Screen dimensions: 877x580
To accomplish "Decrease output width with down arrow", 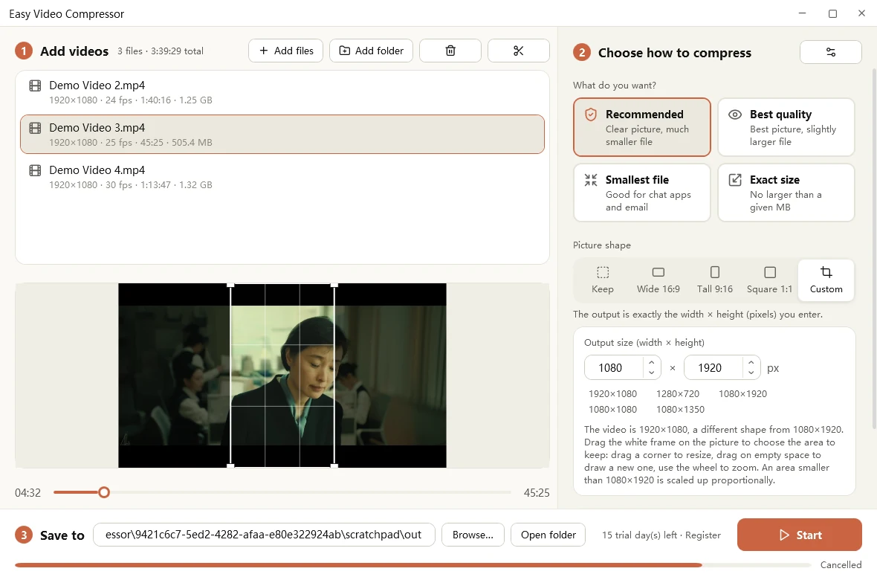I will 652,373.
